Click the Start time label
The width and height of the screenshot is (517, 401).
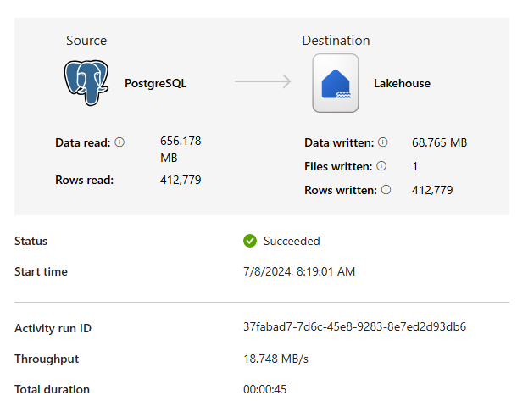click(41, 272)
